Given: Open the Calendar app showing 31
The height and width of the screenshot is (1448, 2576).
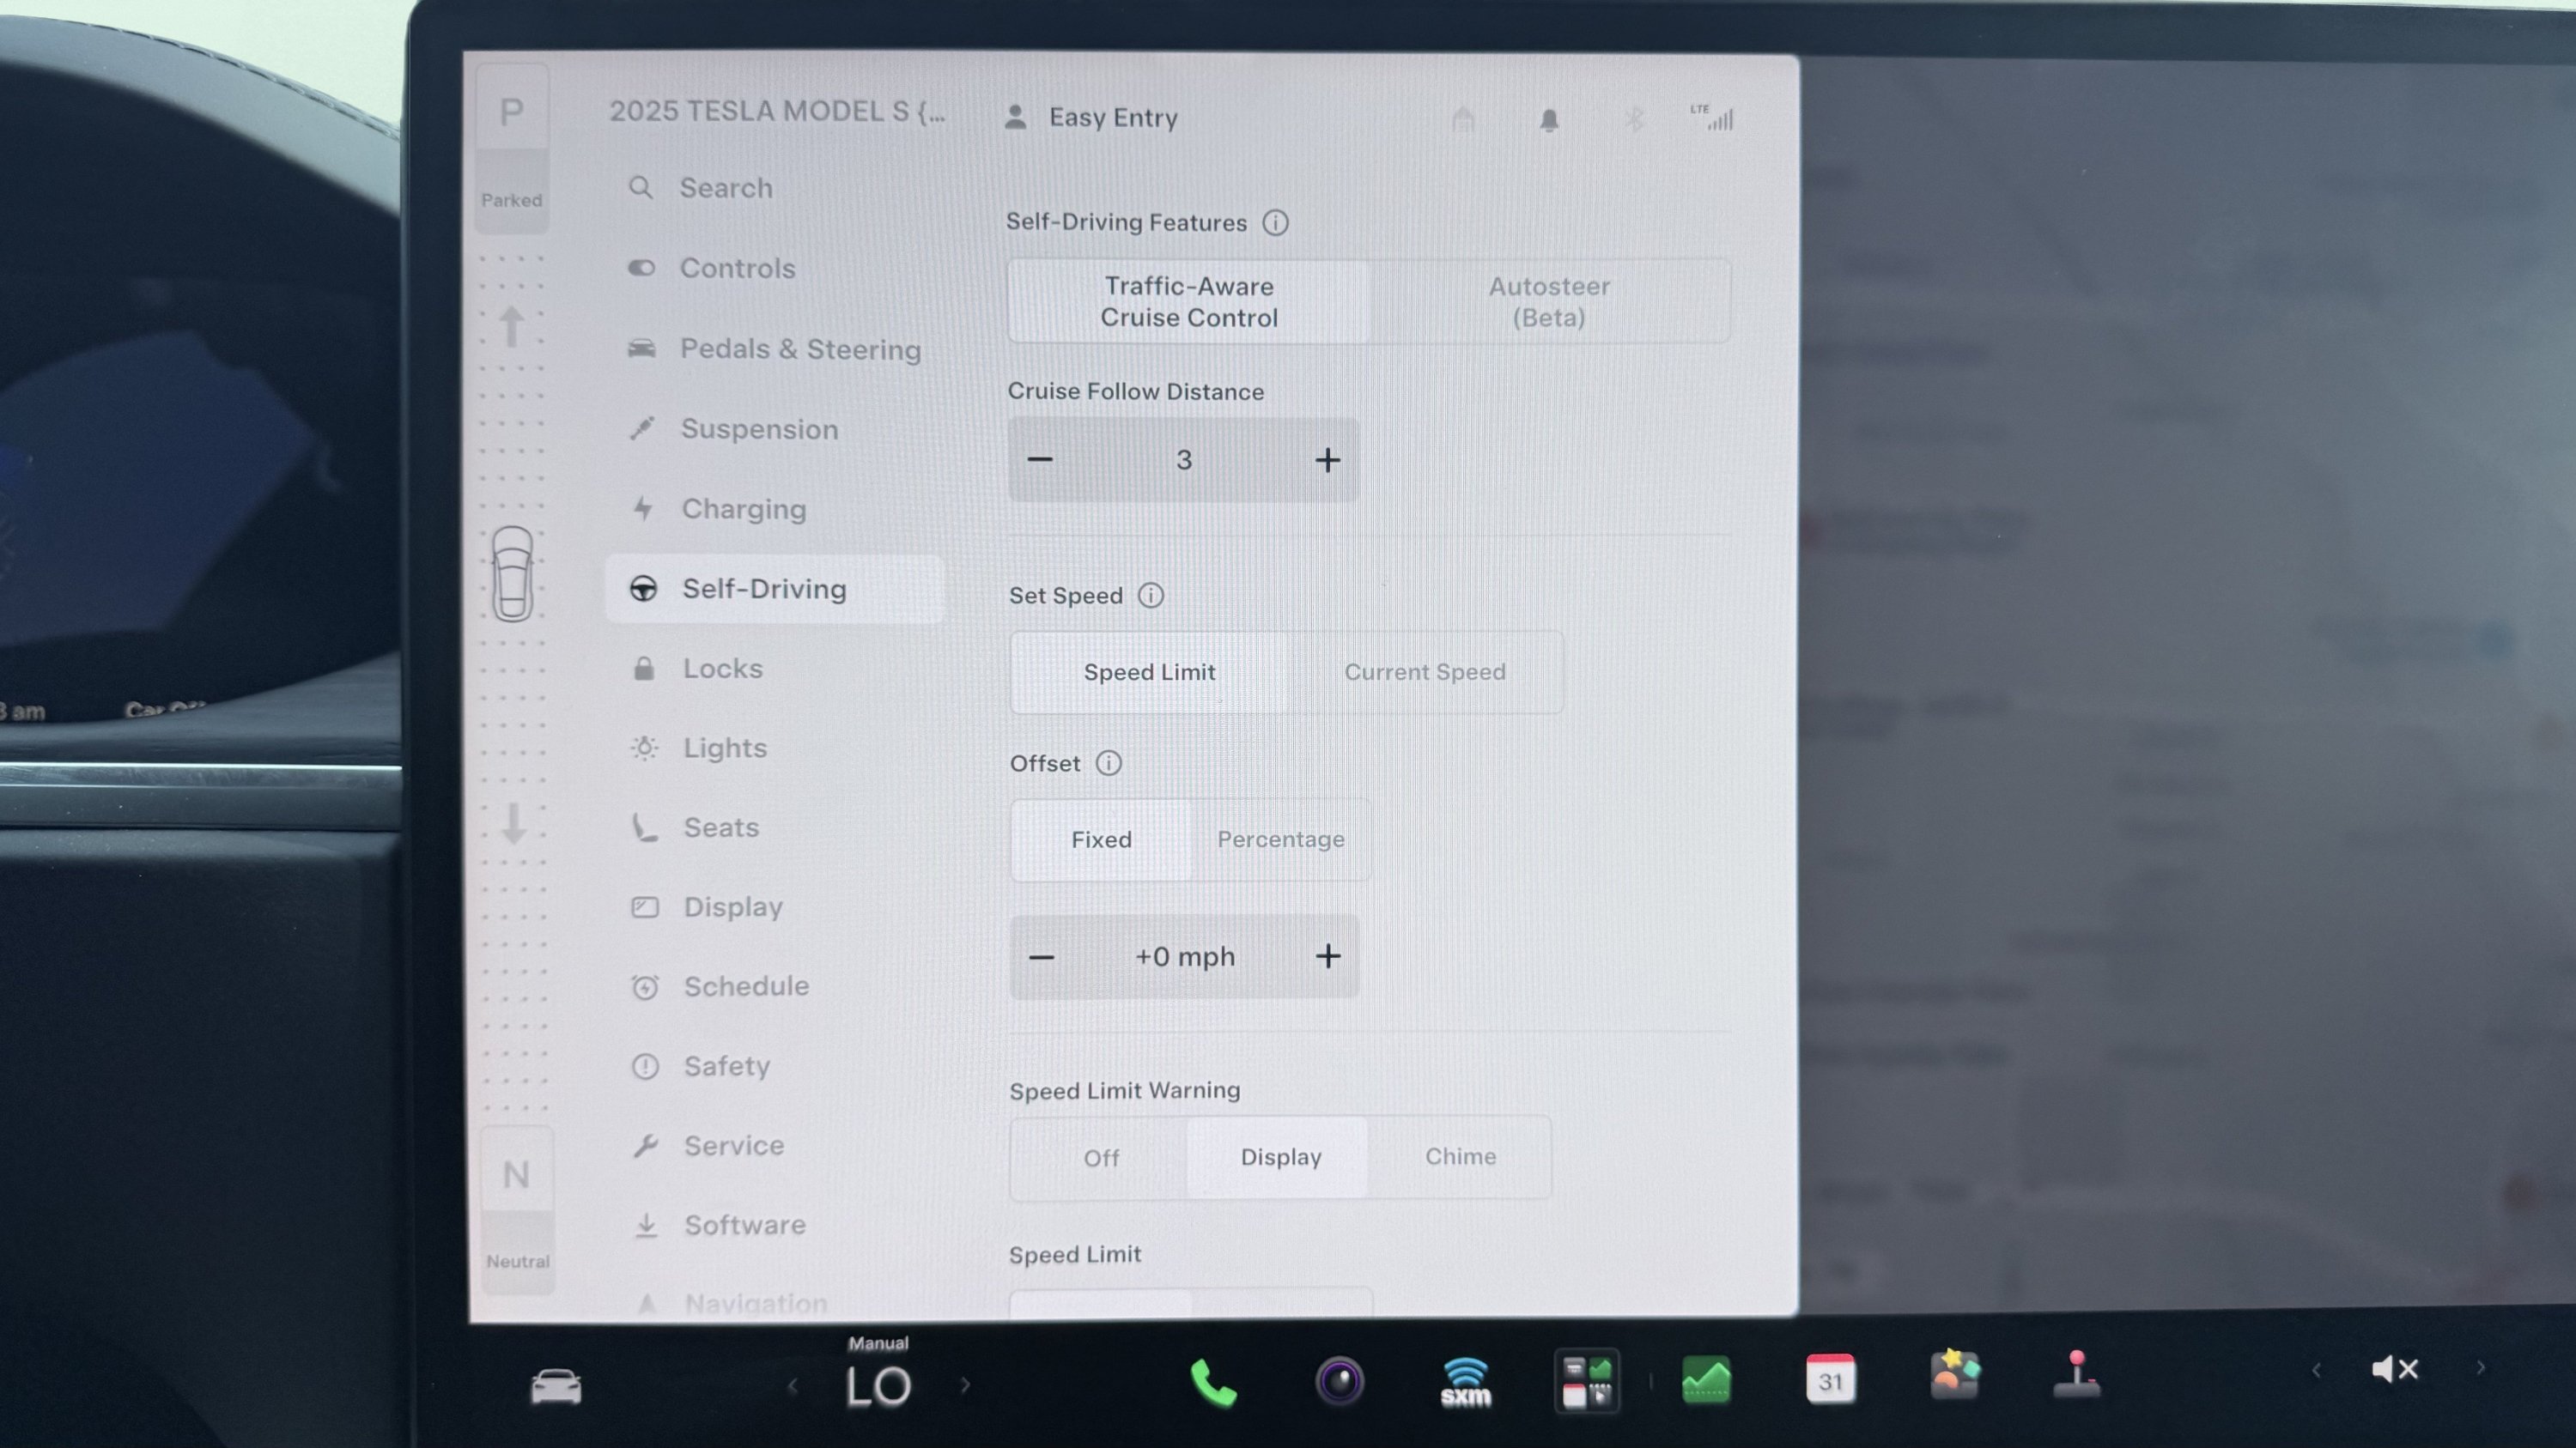Looking at the screenshot, I should [1830, 1380].
